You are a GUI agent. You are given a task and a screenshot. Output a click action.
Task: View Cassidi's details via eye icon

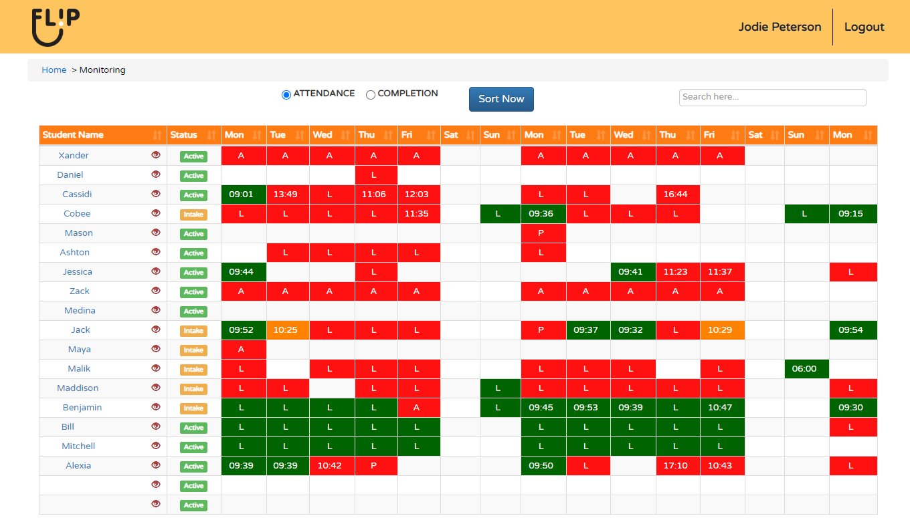156,194
